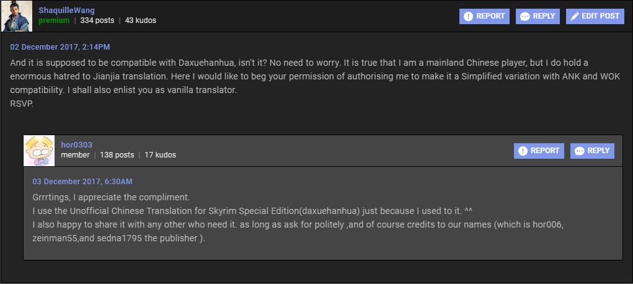This screenshot has height=284, width=633.
Task: Click the speech bubble Reply icon on ShaquilleWang's post
Action: click(525, 16)
